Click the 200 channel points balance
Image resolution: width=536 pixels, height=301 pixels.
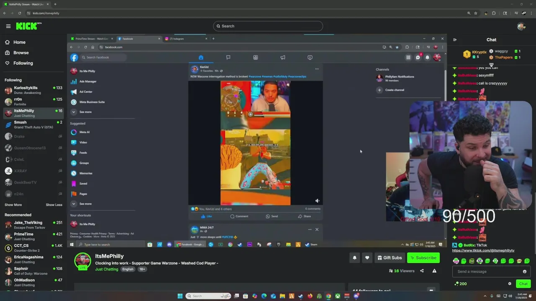tap(460, 283)
